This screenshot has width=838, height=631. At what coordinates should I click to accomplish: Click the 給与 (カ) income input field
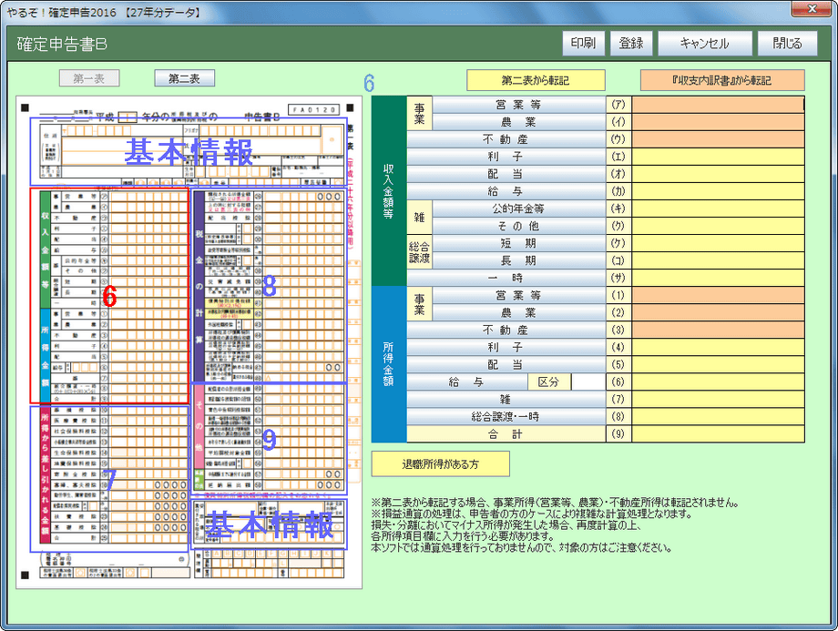(x=718, y=191)
